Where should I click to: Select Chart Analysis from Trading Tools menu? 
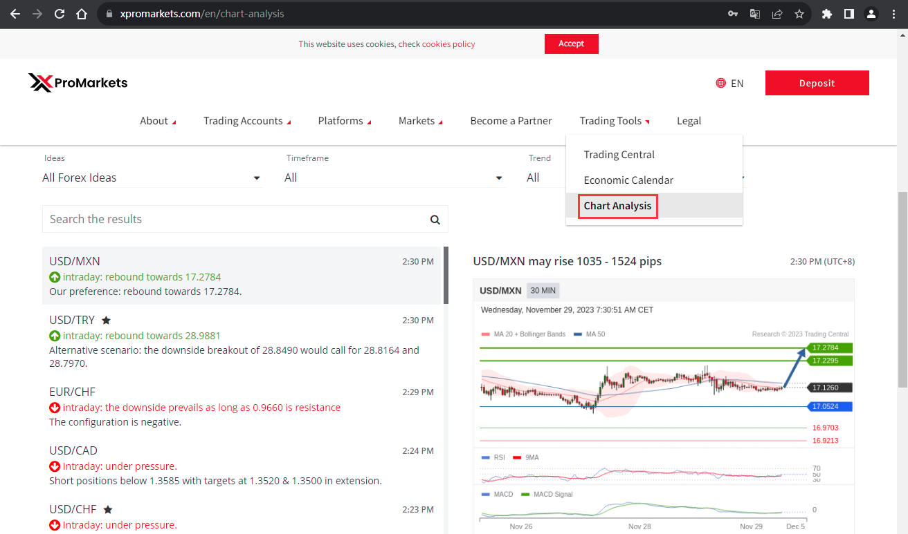tap(617, 206)
